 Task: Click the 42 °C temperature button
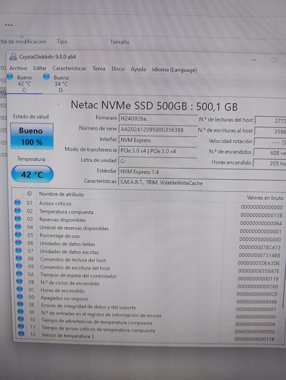coord(32,174)
